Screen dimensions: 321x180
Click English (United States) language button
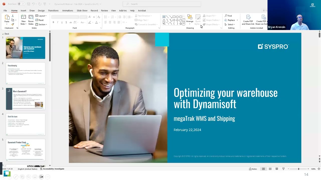click(x=28, y=169)
